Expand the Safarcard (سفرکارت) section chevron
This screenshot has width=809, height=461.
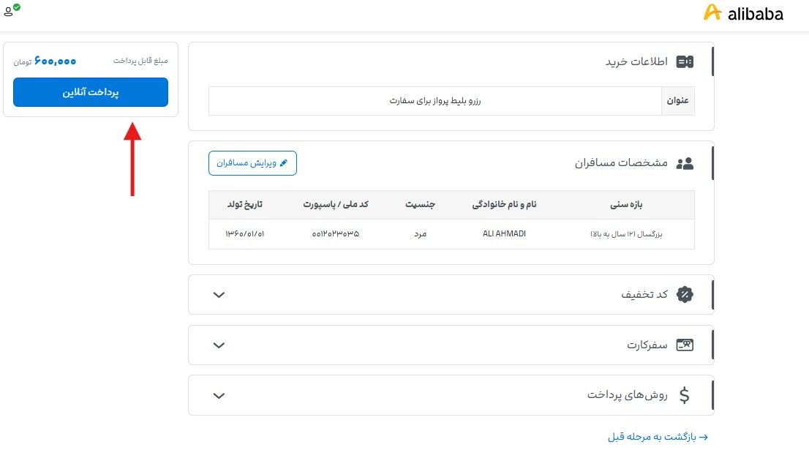pyautogui.click(x=219, y=345)
